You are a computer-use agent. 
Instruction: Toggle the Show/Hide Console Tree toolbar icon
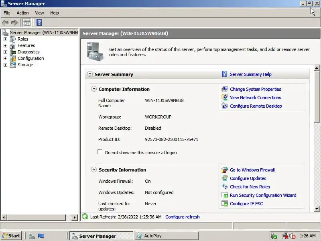click(27, 22)
